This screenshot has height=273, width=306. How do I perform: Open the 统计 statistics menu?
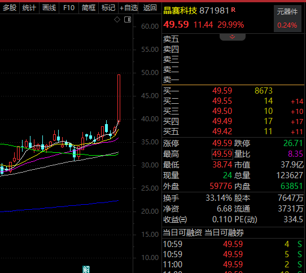29,8
